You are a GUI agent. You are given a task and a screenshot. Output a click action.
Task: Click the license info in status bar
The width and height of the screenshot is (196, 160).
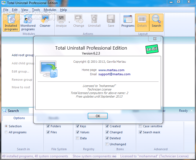(154, 156)
